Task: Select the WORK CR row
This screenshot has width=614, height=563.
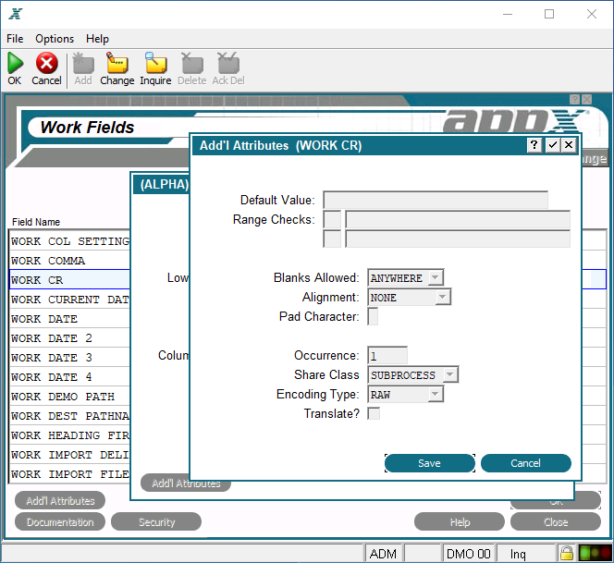Action: tap(69, 280)
